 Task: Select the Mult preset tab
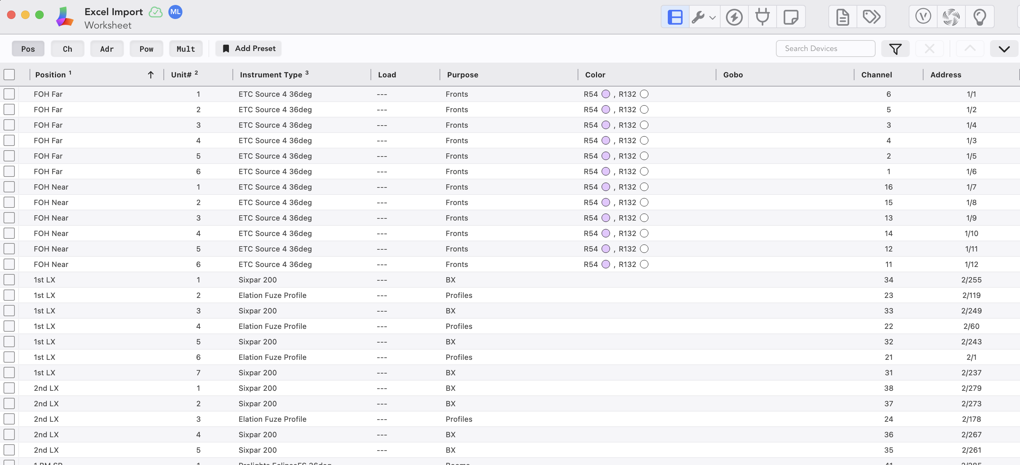click(x=186, y=49)
